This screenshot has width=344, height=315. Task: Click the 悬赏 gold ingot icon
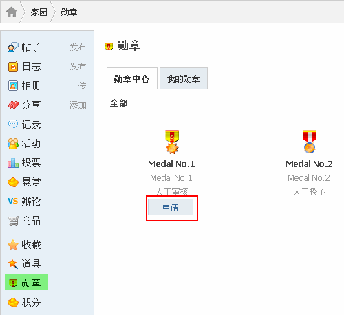tap(13, 182)
